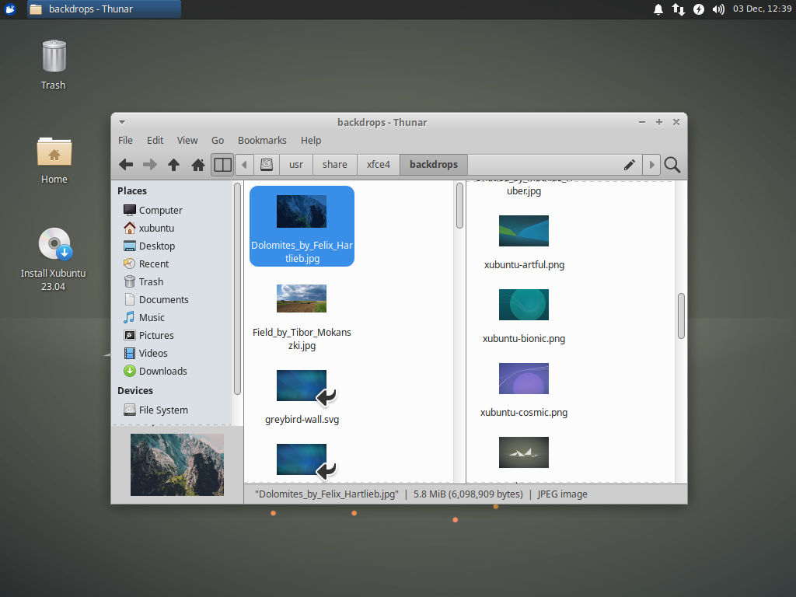Navigate up one directory with the up arrow
The height and width of the screenshot is (597, 796).
pyautogui.click(x=173, y=164)
